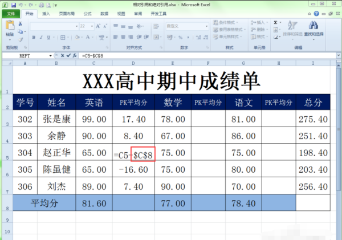This screenshot has width=342, height=240.
Task: Click the Copy icon
Action: (21, 31)
